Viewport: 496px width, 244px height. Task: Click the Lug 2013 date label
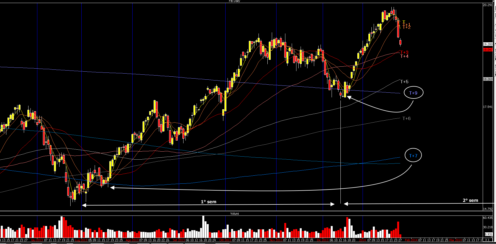click(81, 240)
